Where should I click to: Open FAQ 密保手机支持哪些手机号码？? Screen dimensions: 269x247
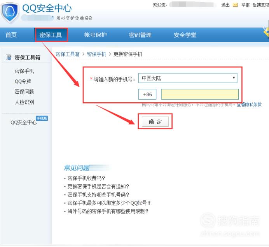coord(98,194)
